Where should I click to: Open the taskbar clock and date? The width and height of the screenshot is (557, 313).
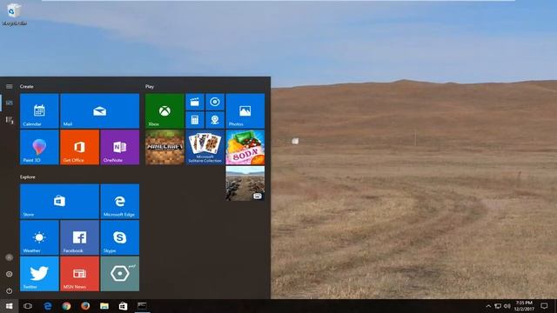point(524,306)
